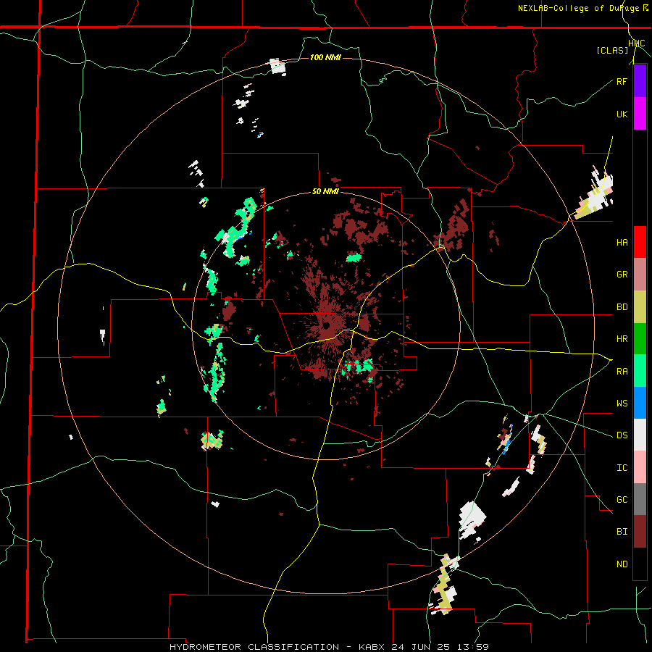Click the WS legend label
This screenshot has height=652, width=652.
[622, 404]
